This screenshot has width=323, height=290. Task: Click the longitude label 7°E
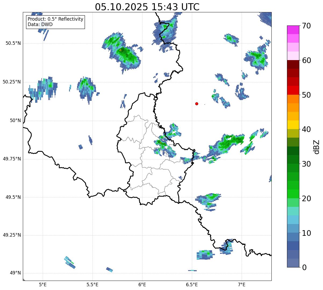point(242,284)
